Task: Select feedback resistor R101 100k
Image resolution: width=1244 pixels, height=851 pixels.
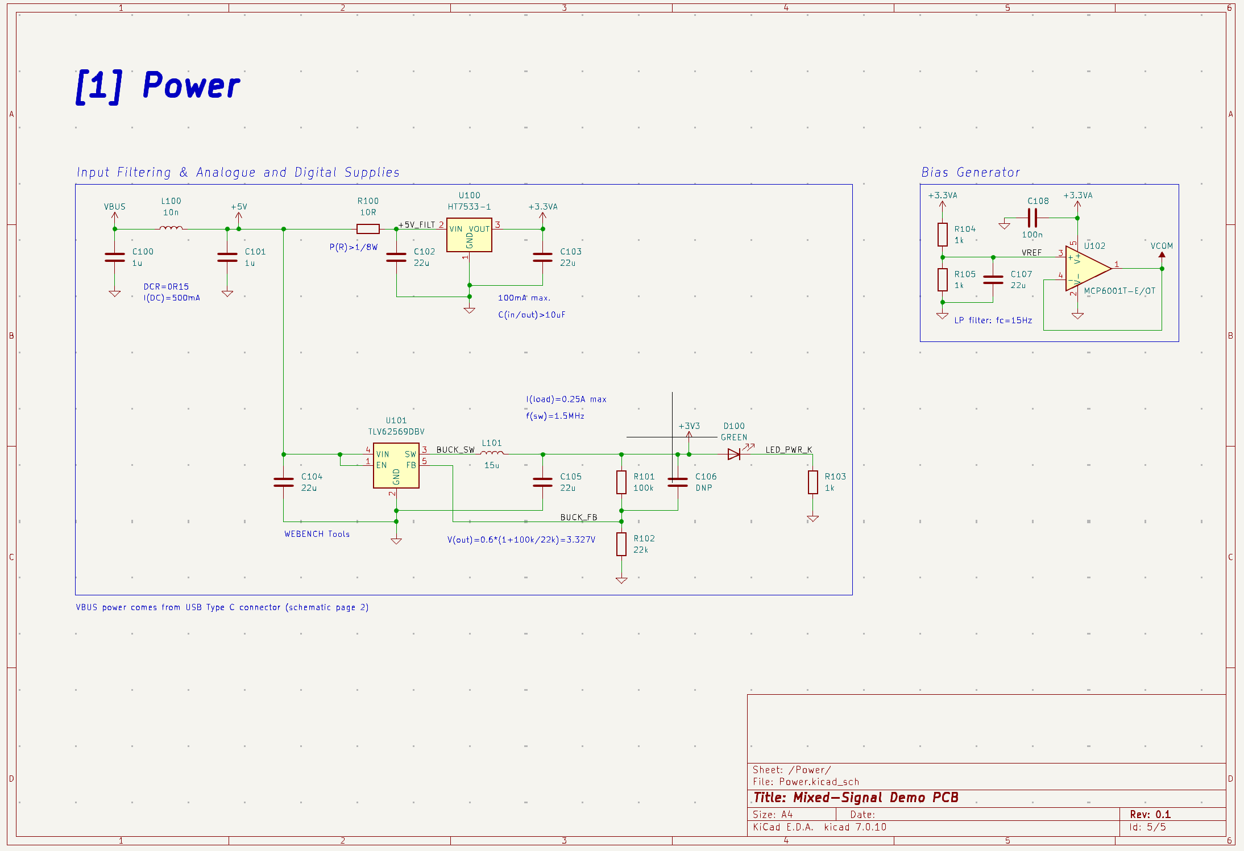Action: tap(621, 483)
